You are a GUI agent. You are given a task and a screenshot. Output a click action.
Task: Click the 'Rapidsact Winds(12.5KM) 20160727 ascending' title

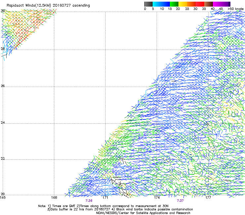(x=48, y=6)
